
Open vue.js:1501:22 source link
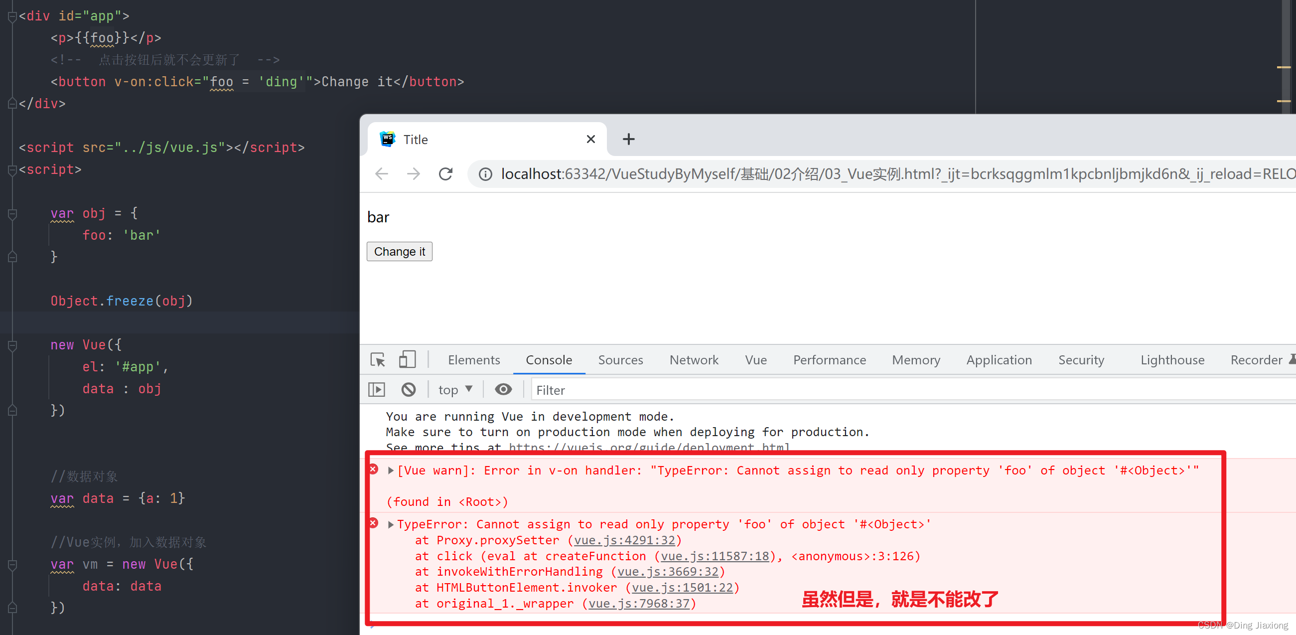point(682,588)
